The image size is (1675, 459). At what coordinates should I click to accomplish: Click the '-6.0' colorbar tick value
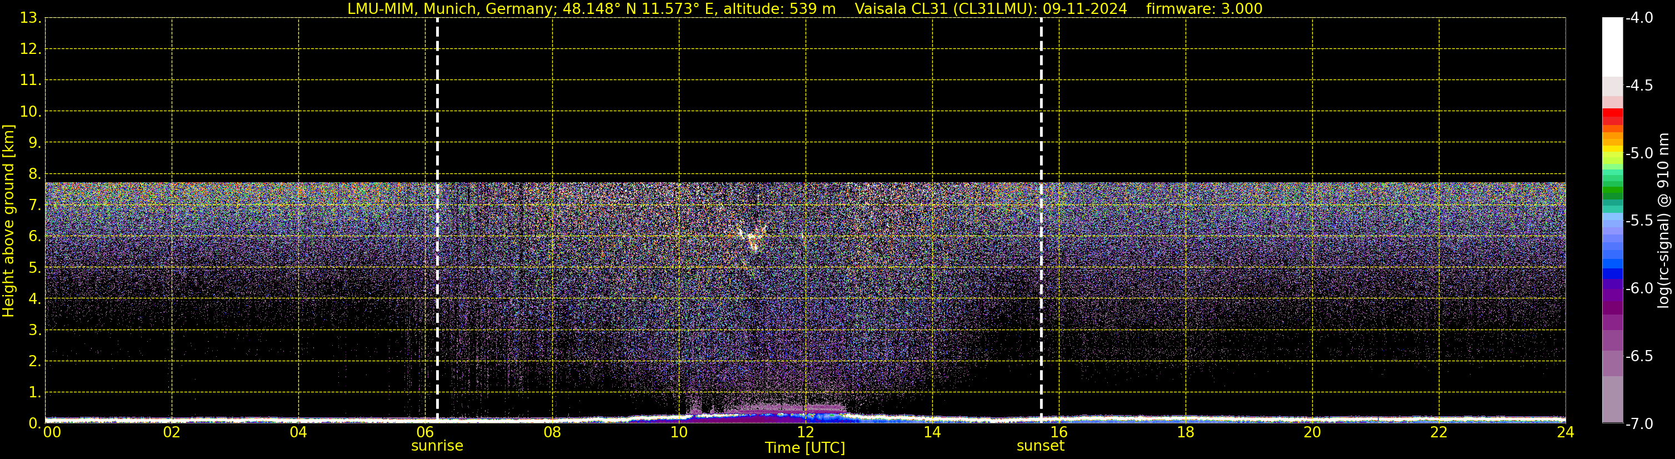click(1638, 288)
